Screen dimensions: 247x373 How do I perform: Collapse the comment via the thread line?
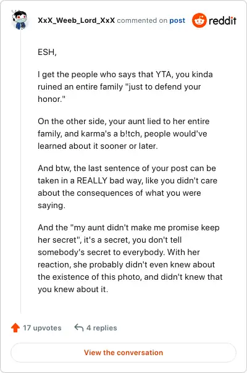(21, 171)
